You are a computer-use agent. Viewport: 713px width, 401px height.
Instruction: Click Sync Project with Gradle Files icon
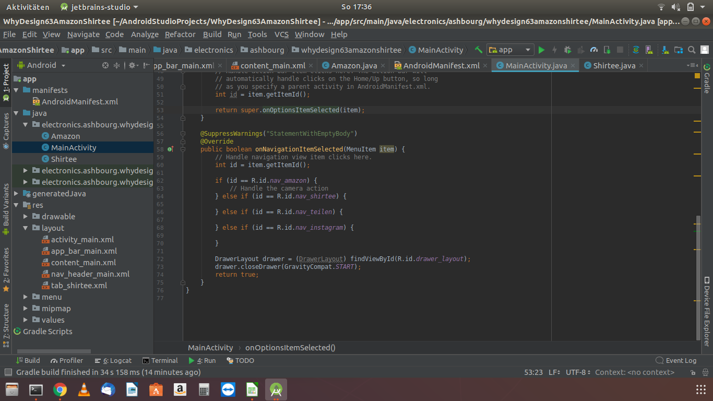point(636,50)
